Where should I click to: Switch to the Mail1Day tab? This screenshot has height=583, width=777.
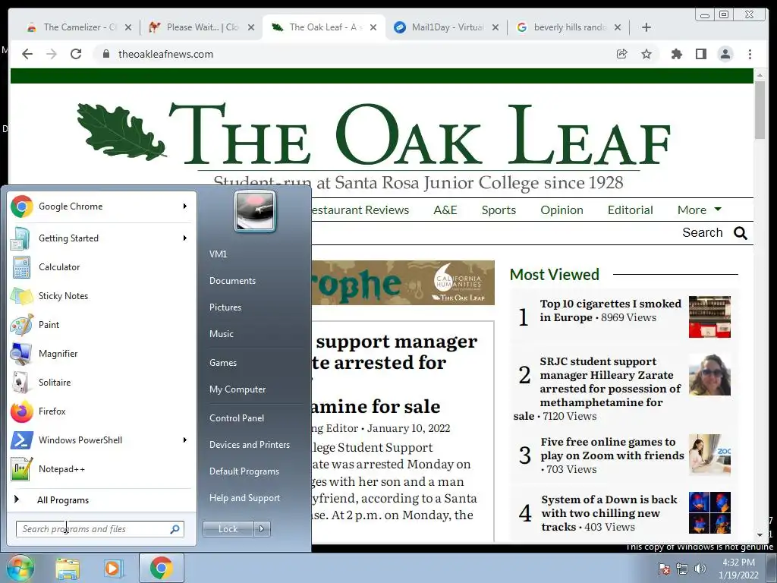tap(447, 27)
